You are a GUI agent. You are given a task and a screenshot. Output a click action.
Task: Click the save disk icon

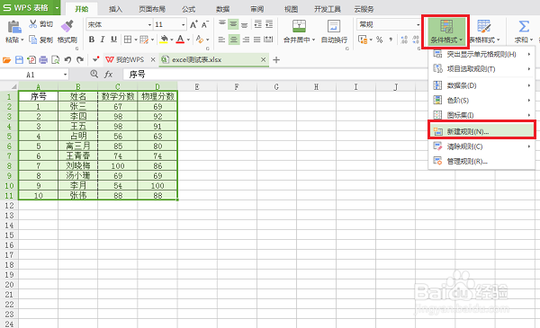pos(19,60)
